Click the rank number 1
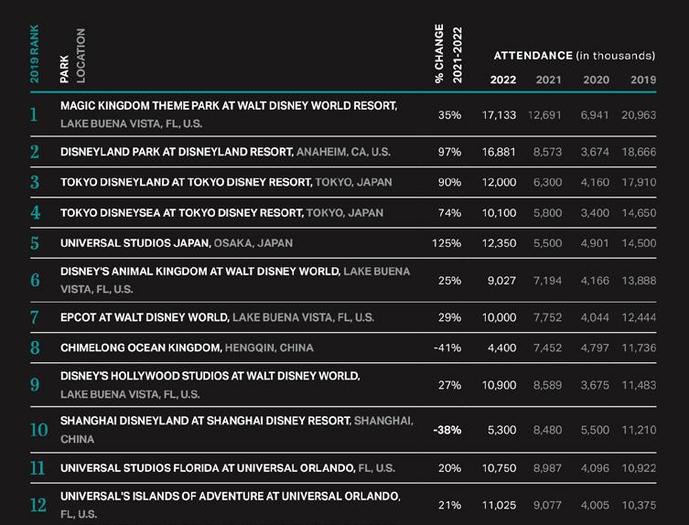 click(34, 115)
